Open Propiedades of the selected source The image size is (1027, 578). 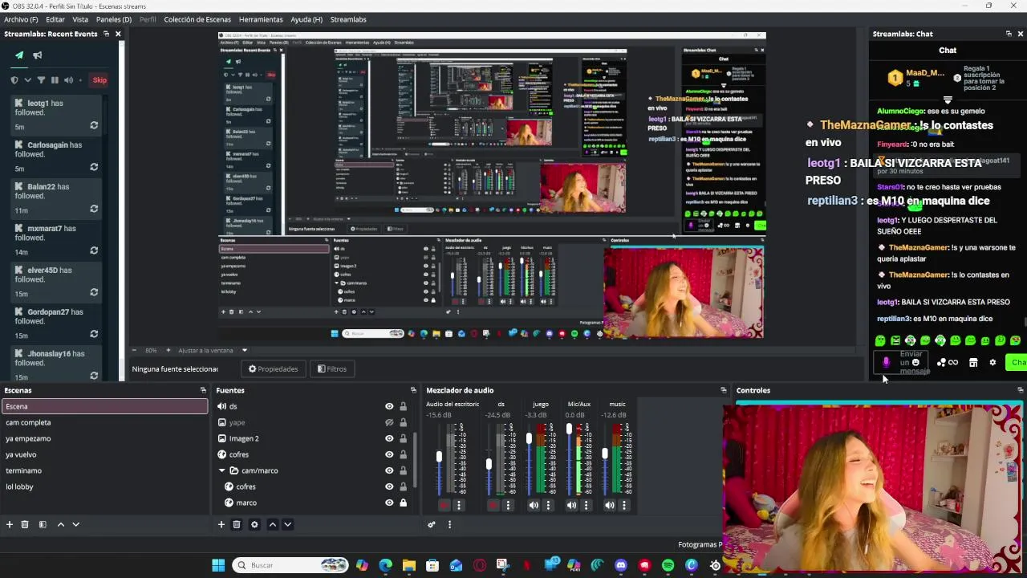273,369
